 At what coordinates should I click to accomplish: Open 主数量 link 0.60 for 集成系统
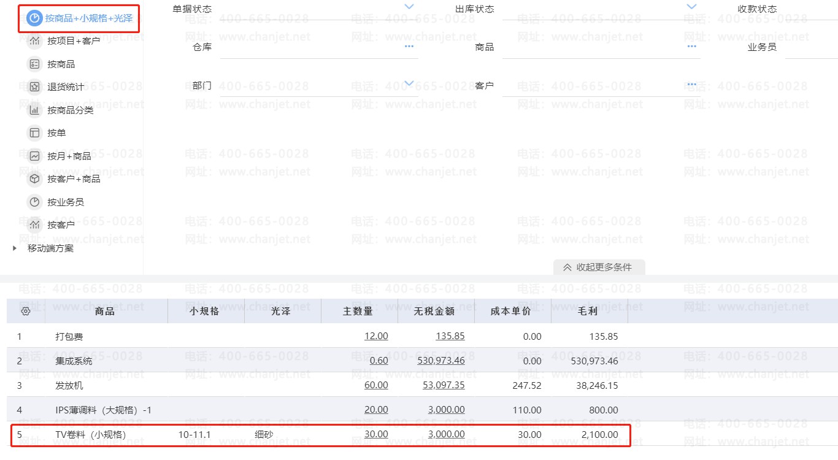pos(379,361)
